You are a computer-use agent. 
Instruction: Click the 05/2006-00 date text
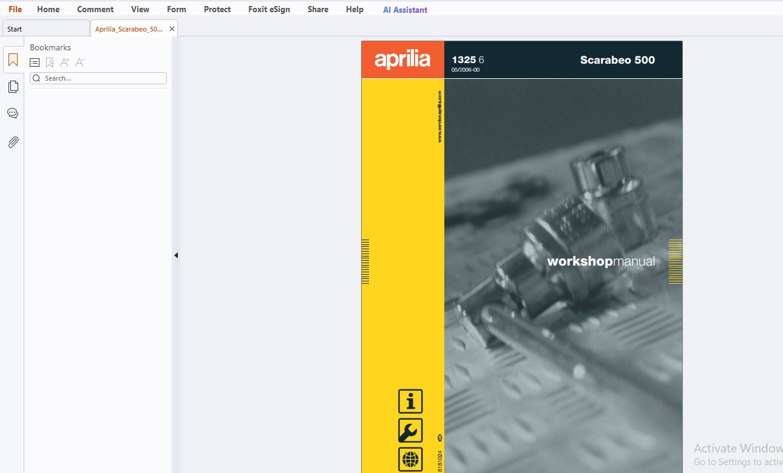coord(466,70)
